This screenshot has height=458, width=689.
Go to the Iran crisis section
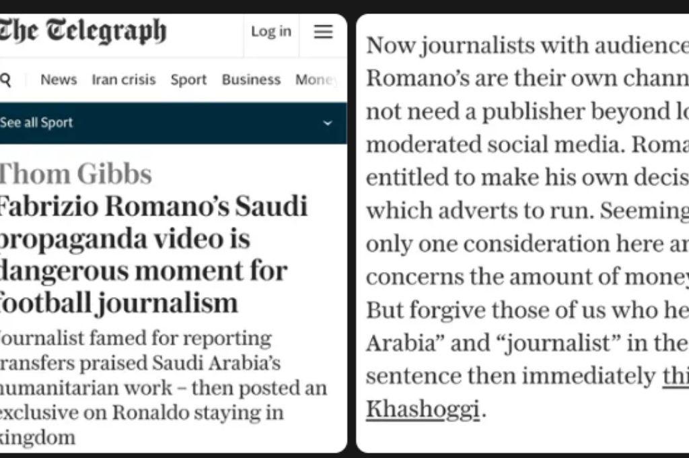123,79
